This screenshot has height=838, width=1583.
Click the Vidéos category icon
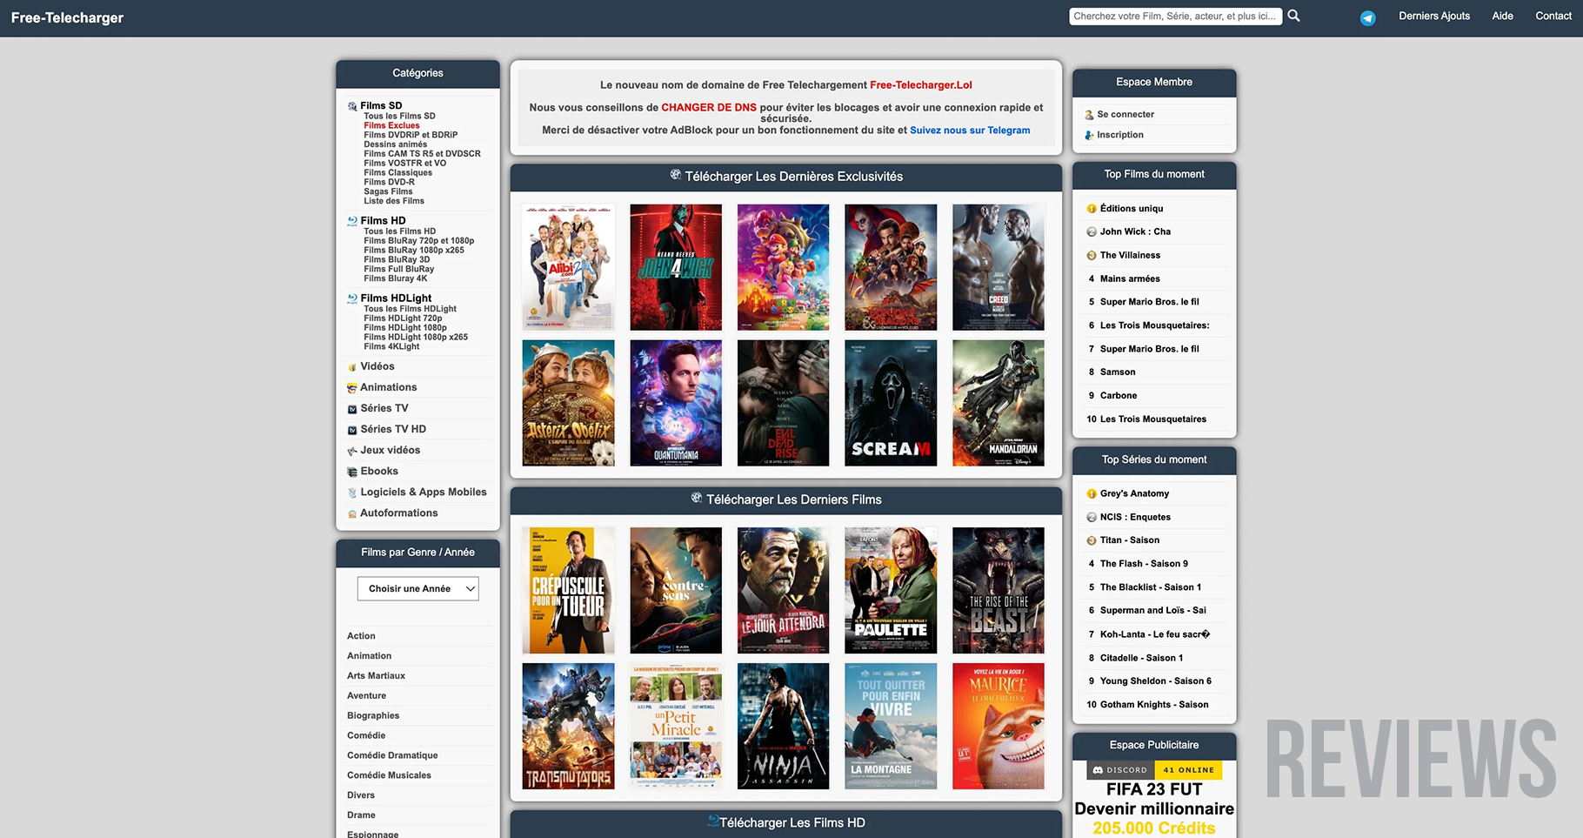pyautogui.click(x=352, y=367)
